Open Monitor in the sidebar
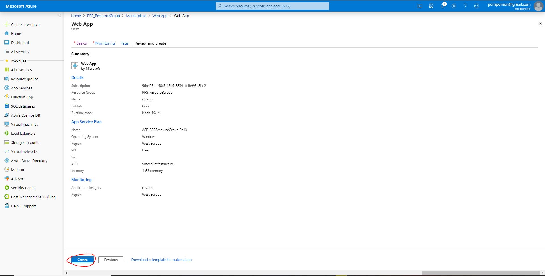The width and height of the screenshot is (545, 276). tap(18, 170)
